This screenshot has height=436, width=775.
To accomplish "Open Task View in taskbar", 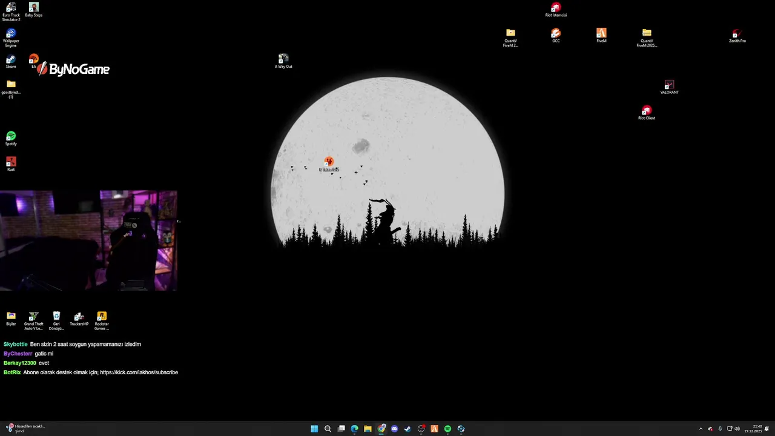I will tap(341, 429).
